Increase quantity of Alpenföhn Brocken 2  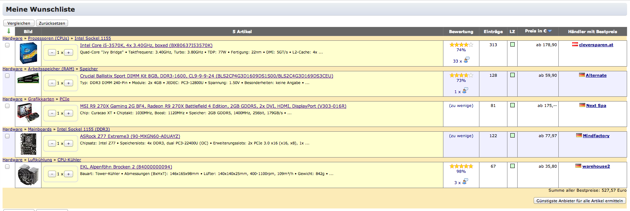pos(68,174)
